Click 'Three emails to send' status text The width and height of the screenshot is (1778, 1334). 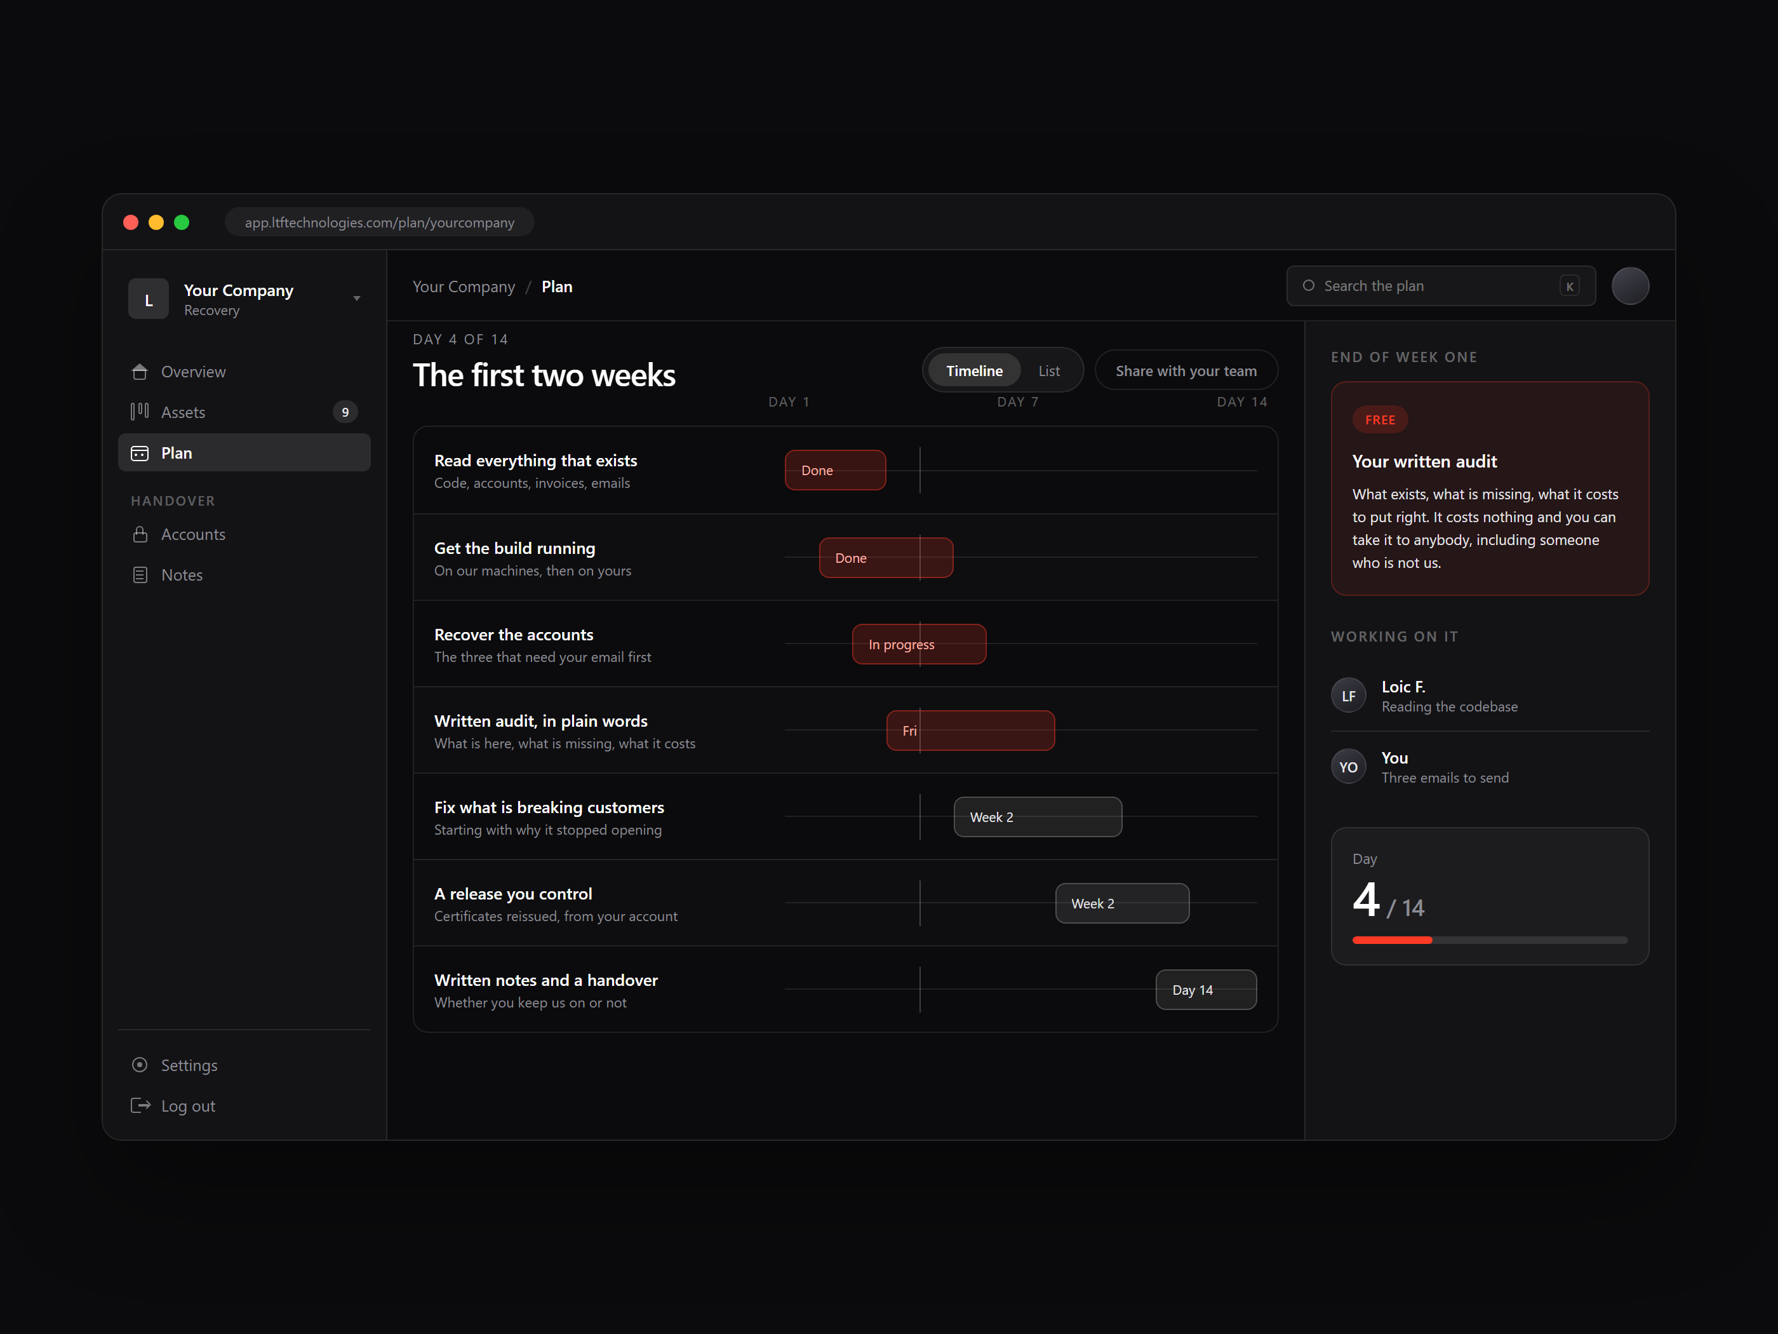click(x=1445, y=778)
